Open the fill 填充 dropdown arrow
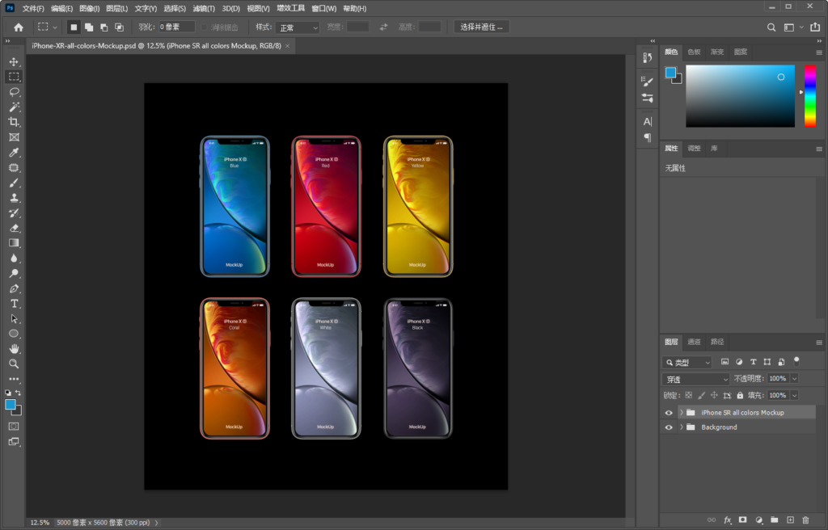The height and width of the screenshot is (530, 828). pos(794,395)
